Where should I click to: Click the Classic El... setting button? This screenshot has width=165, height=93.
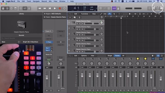click(49, 31)
